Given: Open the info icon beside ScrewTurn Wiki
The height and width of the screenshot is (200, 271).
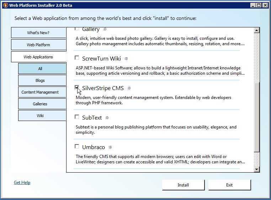Looking at the screenshot, I should [126, 59].
